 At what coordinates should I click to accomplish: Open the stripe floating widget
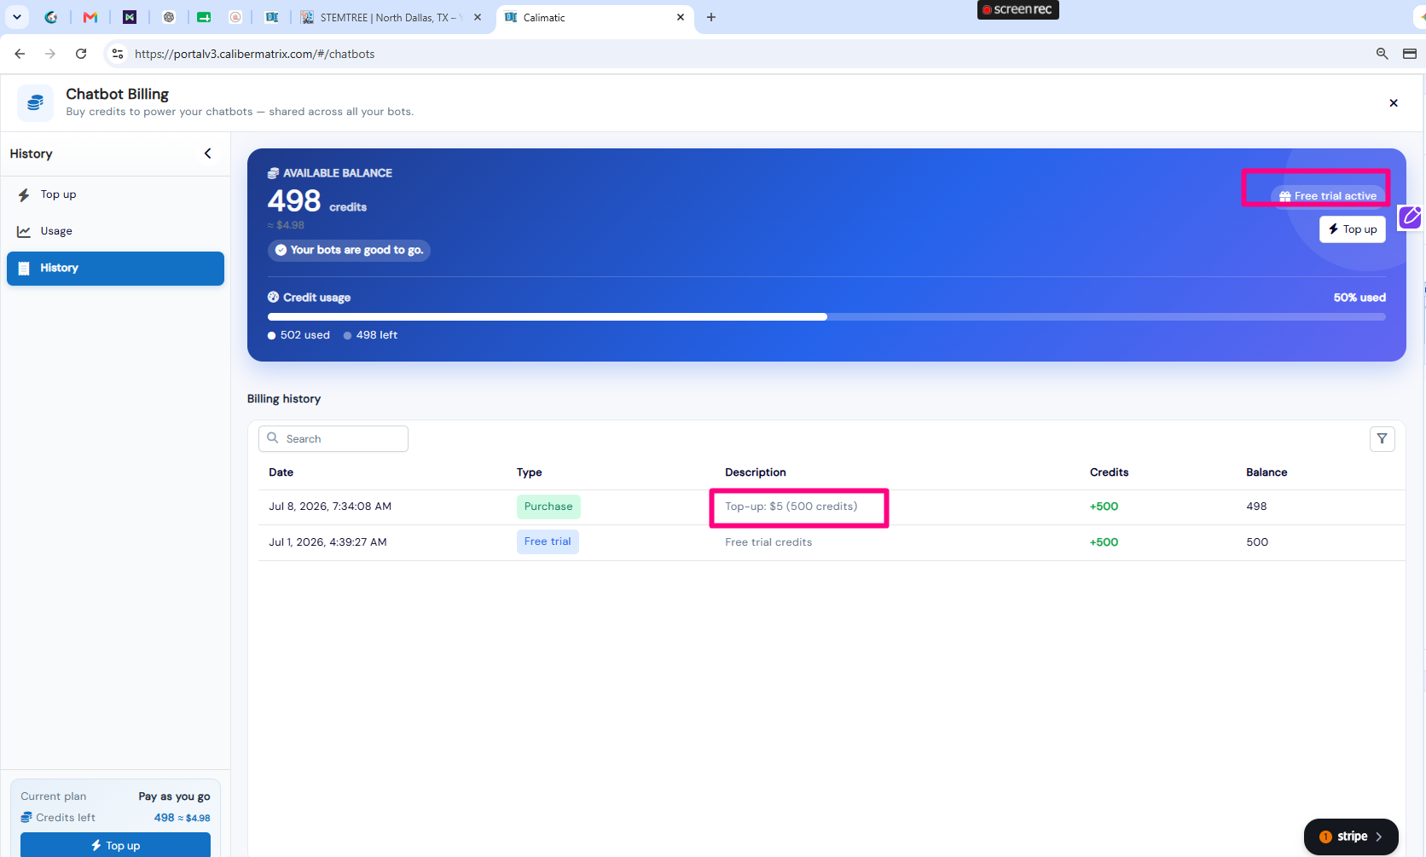[1351, 837]
